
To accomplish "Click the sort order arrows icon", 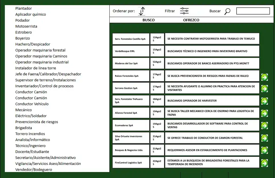I will [141, 11].
